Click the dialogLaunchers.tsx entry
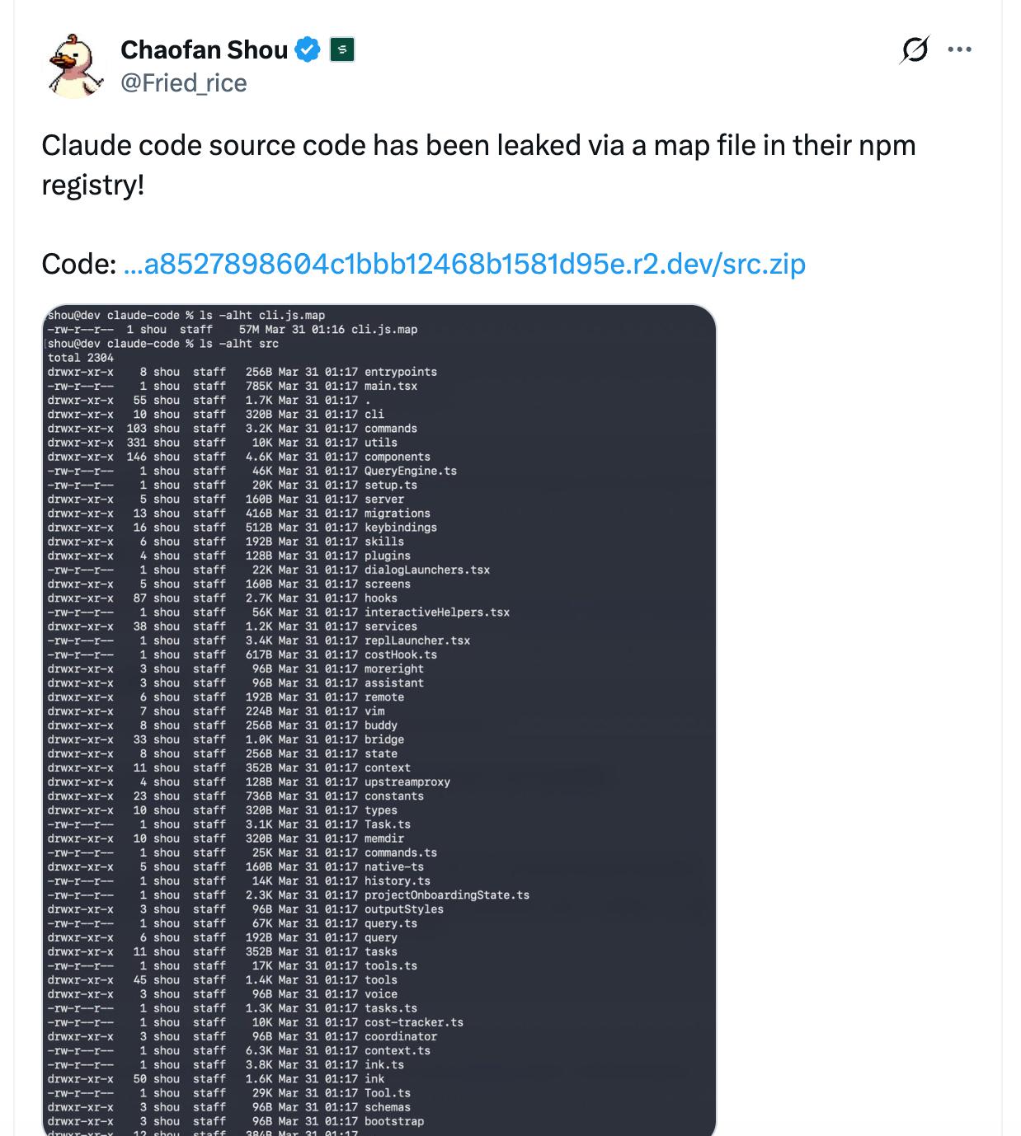This screenshot has width=1021, height=1136. [427, 569]
